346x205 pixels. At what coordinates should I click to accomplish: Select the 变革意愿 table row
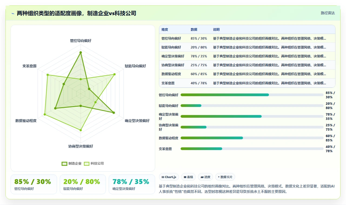click(x=247, y=83)
